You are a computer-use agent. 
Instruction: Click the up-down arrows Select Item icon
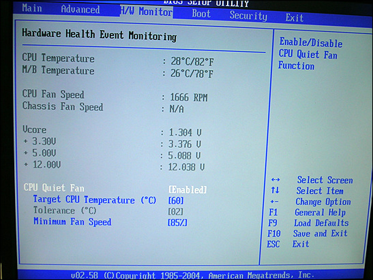(x=275, y=190)
